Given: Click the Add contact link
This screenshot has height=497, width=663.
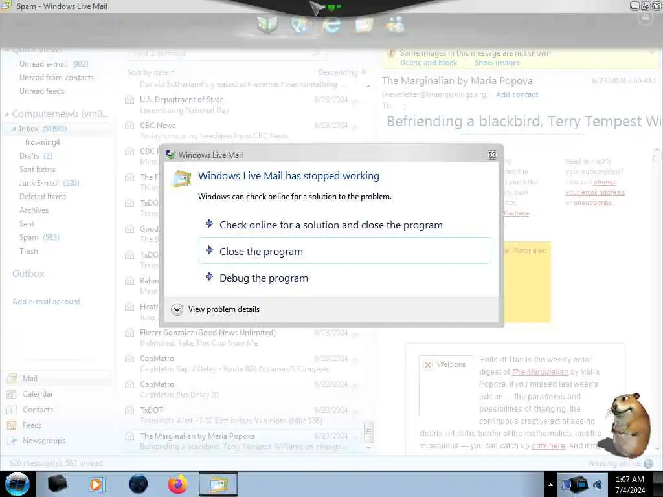Looking at the screenshot, I should tap(517, 94).
